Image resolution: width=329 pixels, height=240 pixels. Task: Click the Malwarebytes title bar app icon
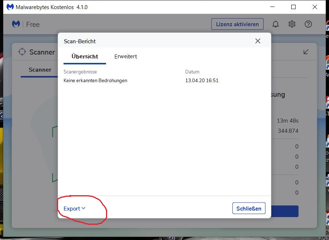coord(10,7)
